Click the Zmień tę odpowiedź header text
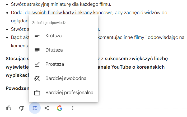 [49, 23]
